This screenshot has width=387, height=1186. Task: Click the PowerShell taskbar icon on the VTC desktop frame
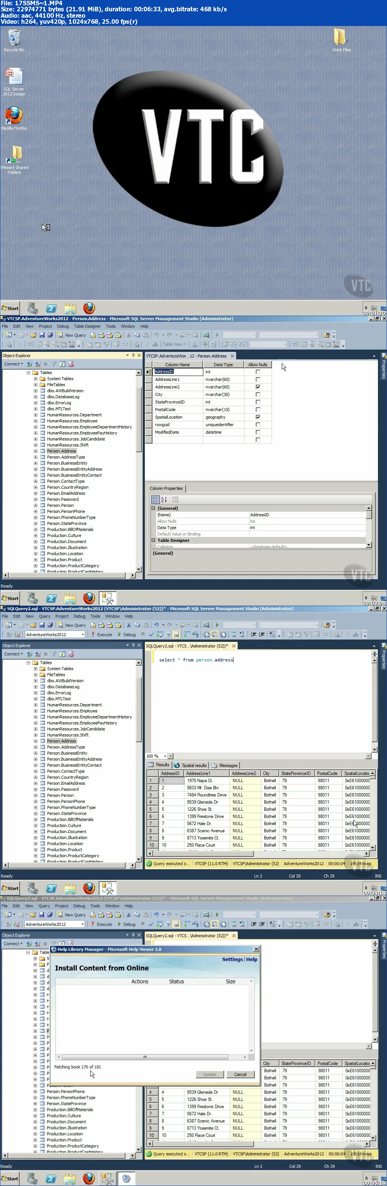tap(51, 308)
